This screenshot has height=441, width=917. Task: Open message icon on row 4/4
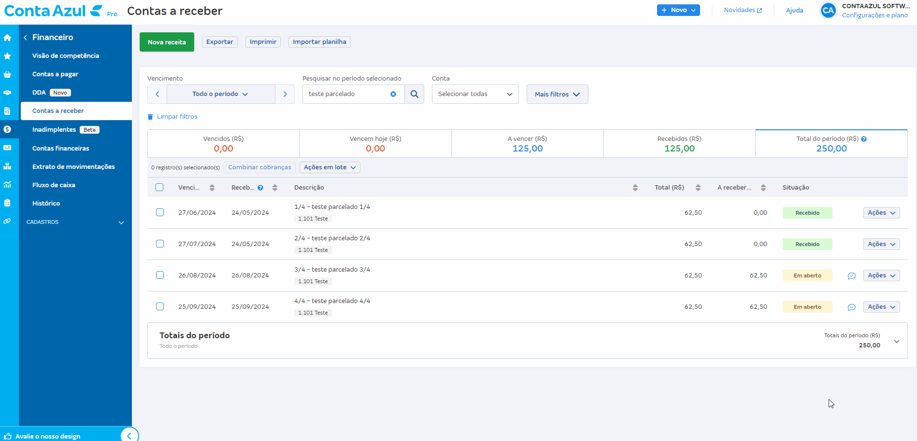[852, 307]
